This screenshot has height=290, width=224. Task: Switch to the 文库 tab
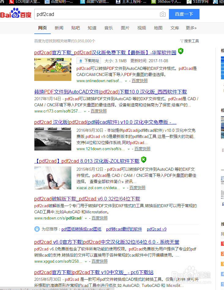pos(175,28)
